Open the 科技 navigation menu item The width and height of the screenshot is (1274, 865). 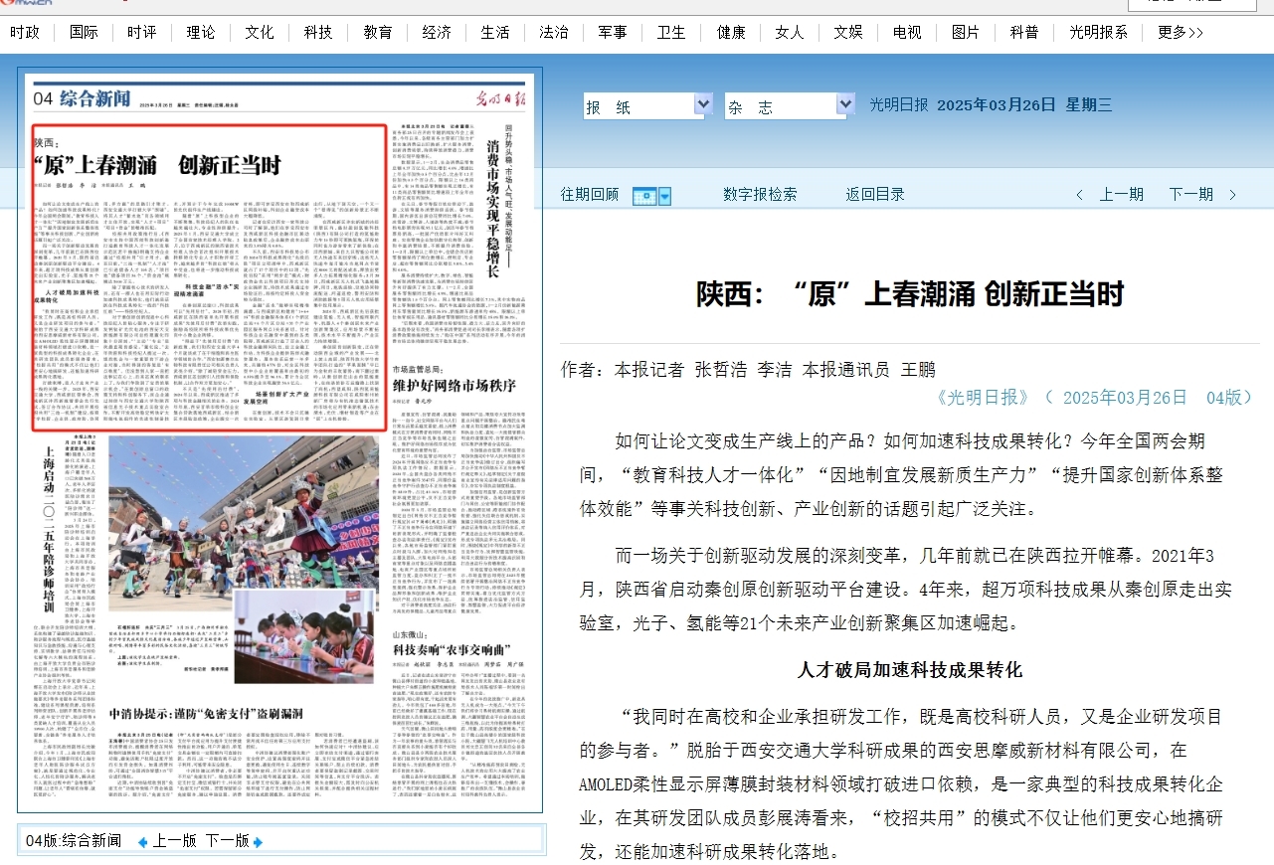coord(318,32)
